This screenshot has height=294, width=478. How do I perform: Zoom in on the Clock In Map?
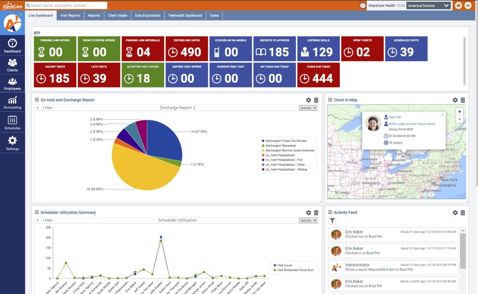(460, 111)
